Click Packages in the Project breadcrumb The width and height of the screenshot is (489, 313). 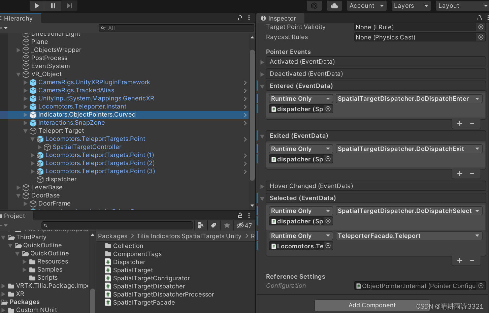coord(112,236)
